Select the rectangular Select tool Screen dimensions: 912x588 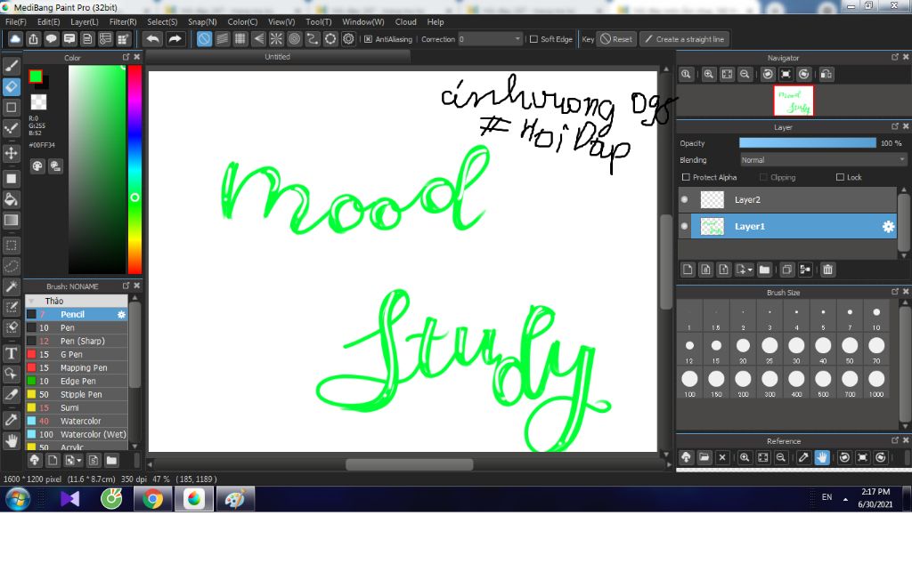click(11, 246)
